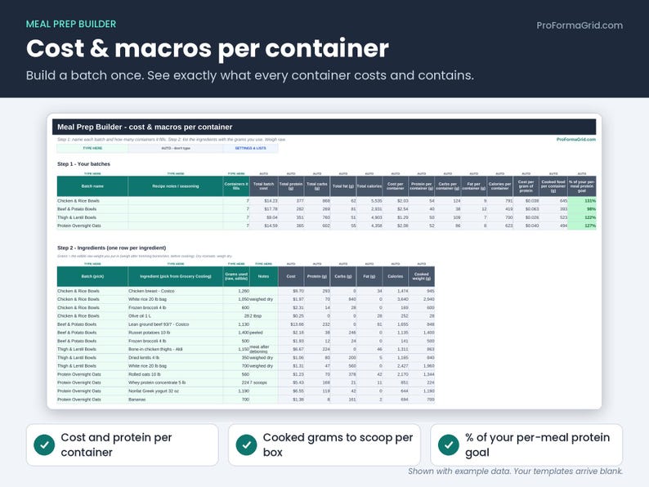Screen dimensions: 649x487
Task: Click the 'Protein per container (g)' column header
Action: click(x=421, y=186)
